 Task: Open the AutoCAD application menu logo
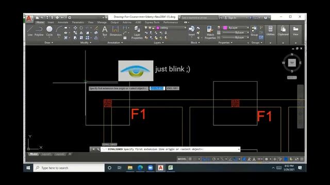(29, 19)
